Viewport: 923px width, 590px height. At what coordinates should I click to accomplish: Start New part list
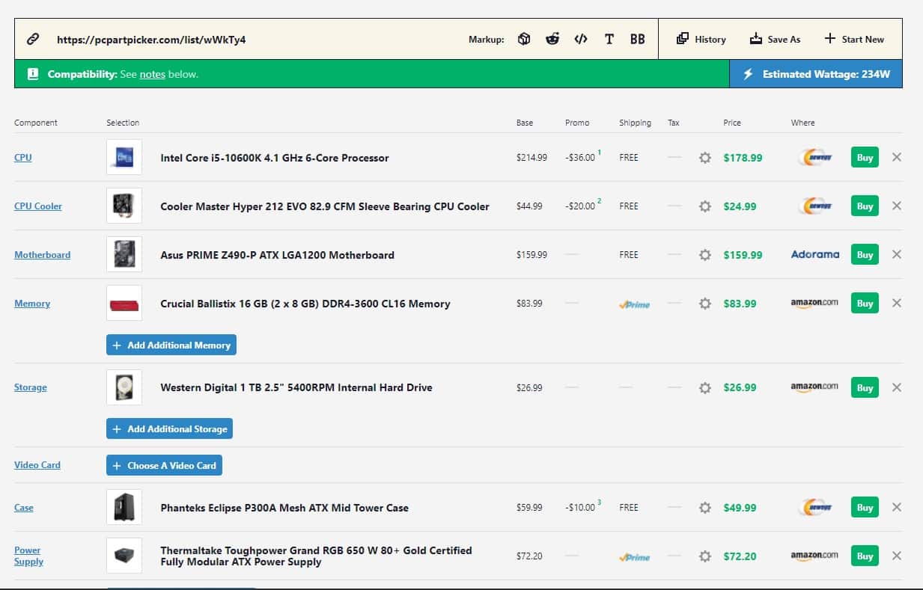click(x=854, y=39)
